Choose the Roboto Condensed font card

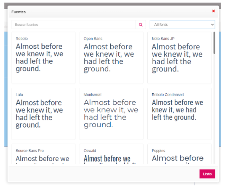tap(180, 114)
